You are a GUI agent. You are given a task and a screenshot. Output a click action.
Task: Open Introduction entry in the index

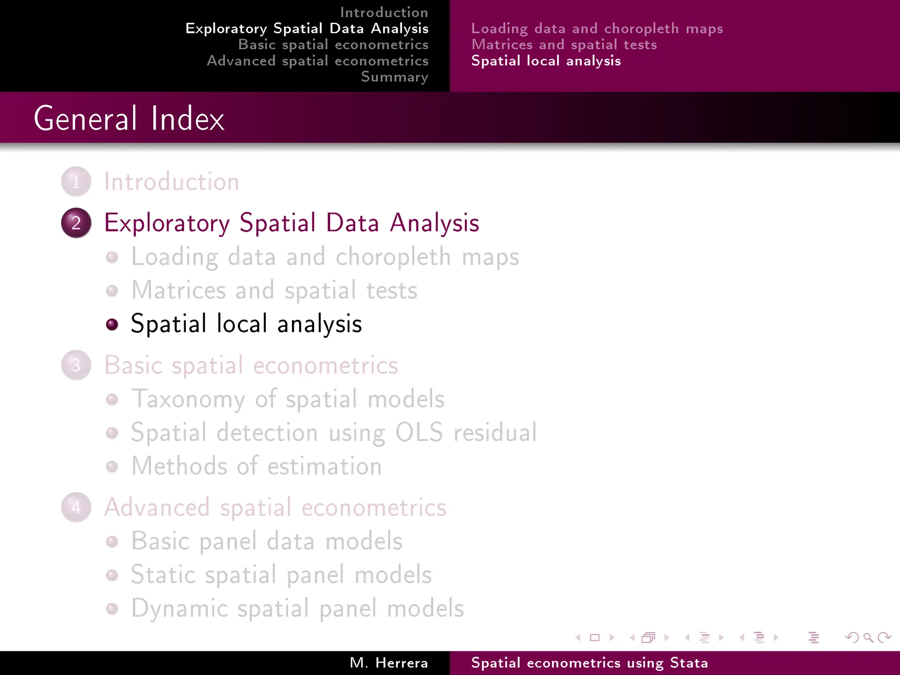click(x=171, y=181)
